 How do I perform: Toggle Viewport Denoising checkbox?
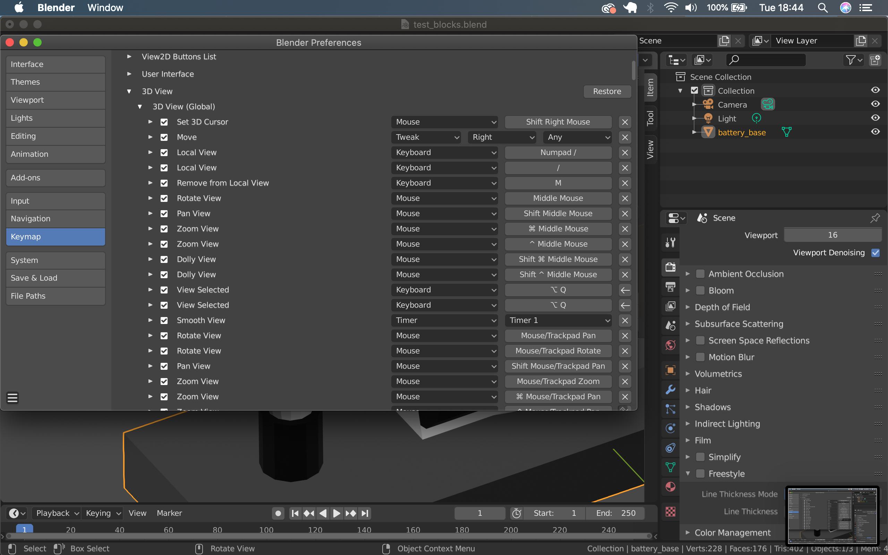coord(876,253)
